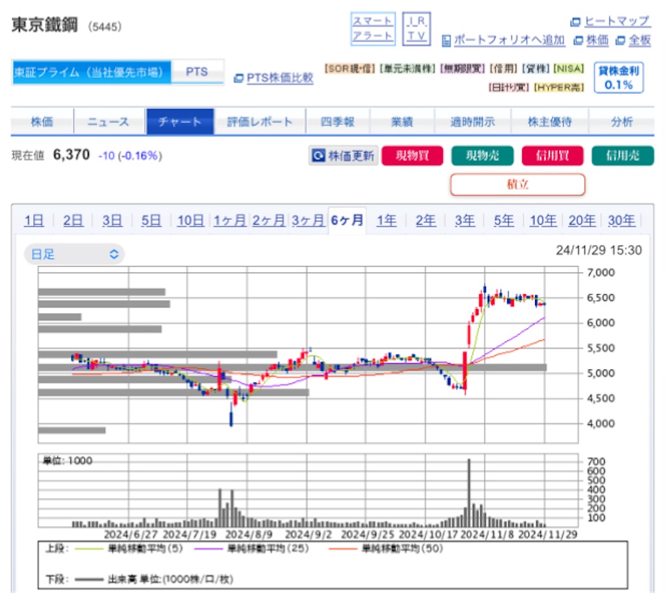Select the 10年 chart range
The height and width of the screenshot is (593, 665).
pyautogui.click(x=543, y=221)
